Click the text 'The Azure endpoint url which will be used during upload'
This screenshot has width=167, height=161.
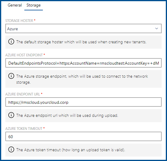pos(67,115)
